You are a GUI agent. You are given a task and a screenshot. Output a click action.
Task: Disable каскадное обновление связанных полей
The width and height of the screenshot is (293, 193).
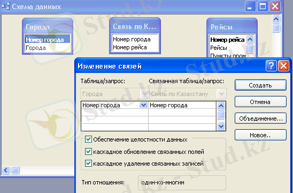point(88,151)
